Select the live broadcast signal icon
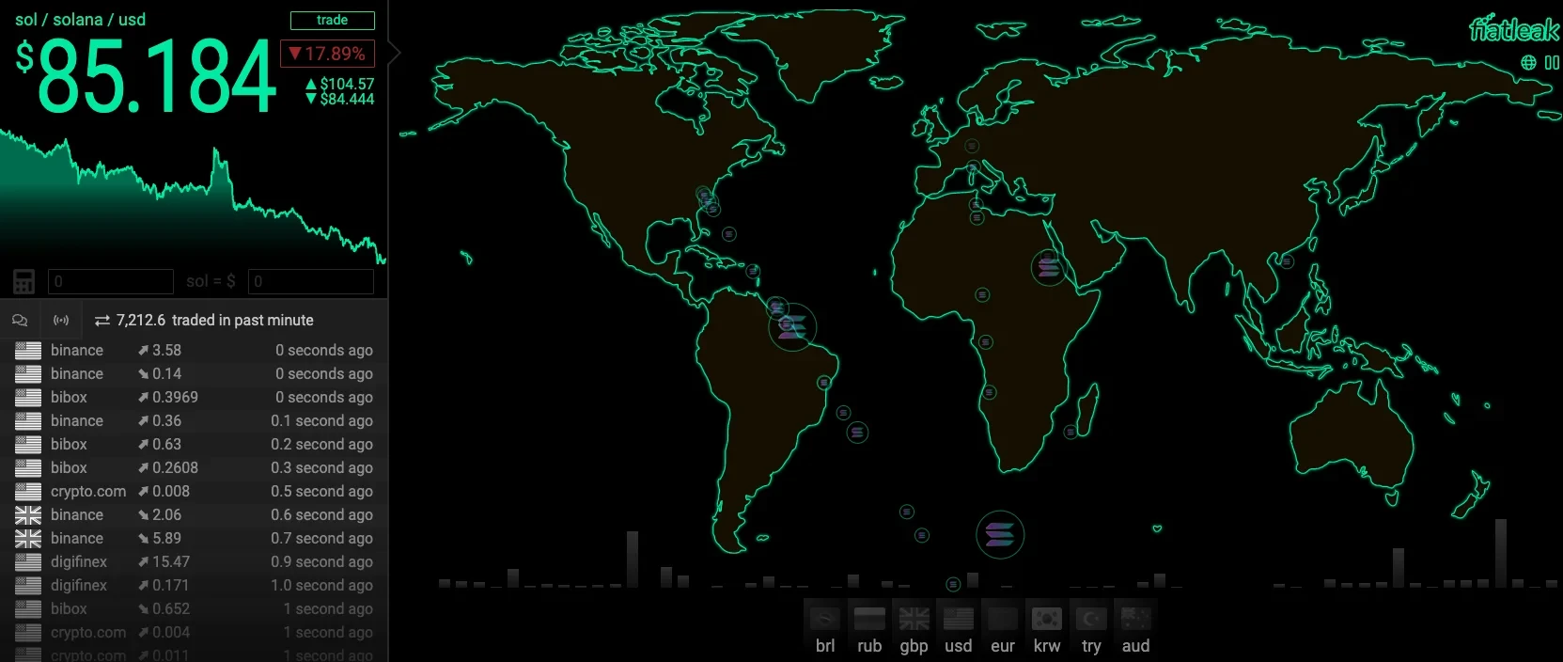The width and height of the screenshot is (1563, 662). click(61, 321)
